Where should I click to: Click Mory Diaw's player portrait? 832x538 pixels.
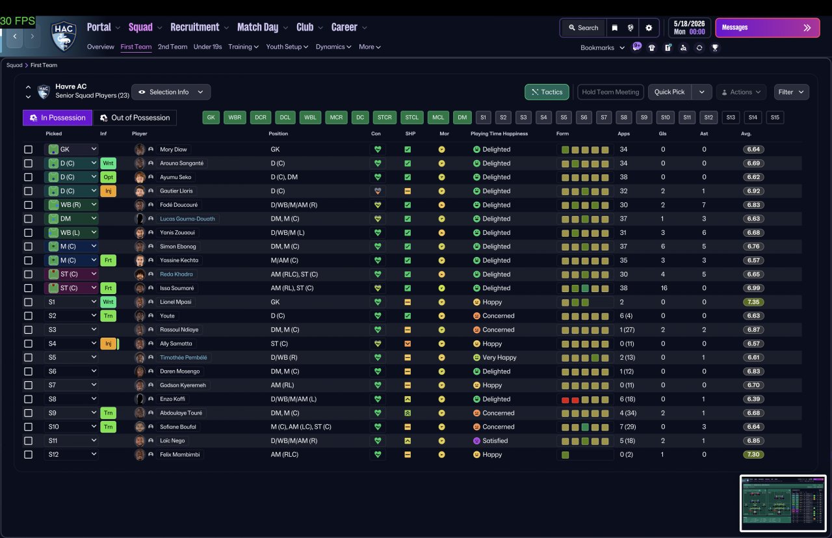(x=140, y=150)
